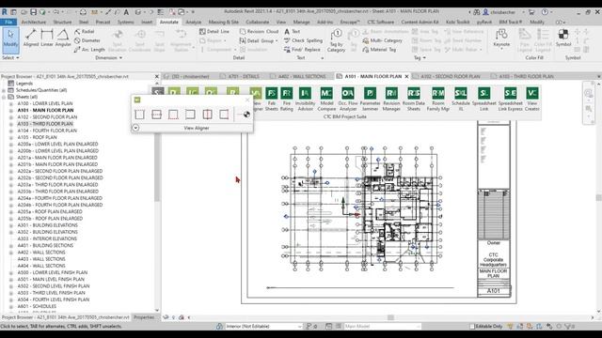Select the Material Tag tool
Viewport: 602px width, 338px height.
coord(379,50)
